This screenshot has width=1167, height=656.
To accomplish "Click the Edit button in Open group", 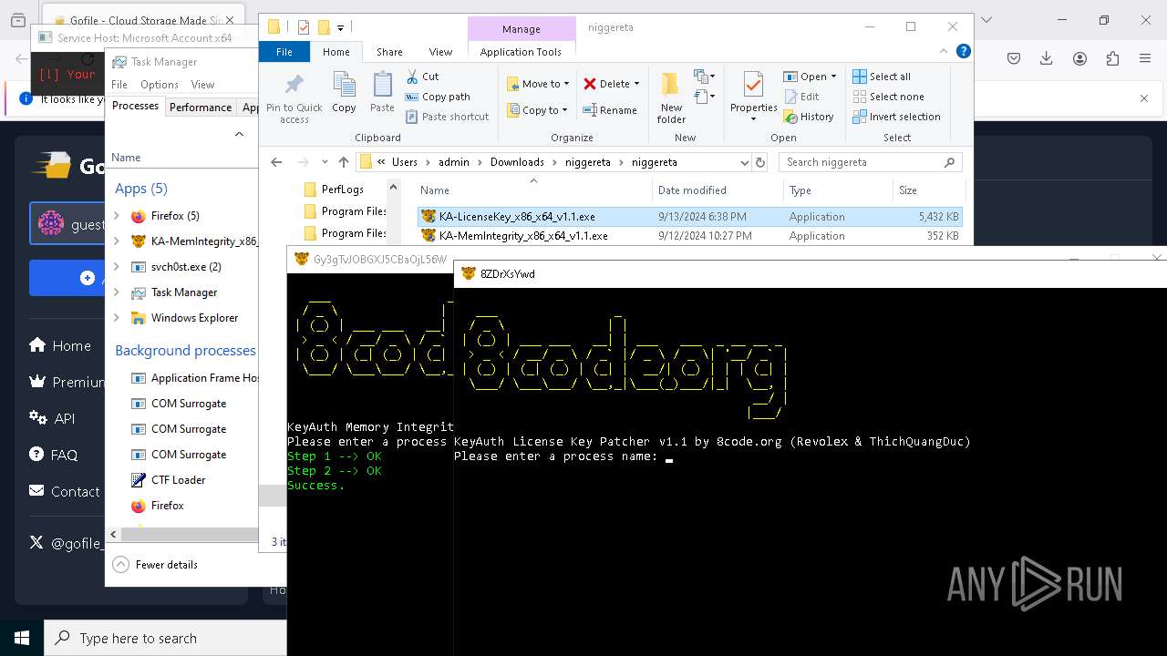I will [x=800, y=97].
